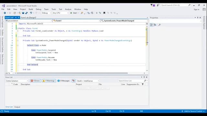The height and width of the screenshot is (116, 207).
Task: Click the editor vertical scrollbar thumb
Action: 147,37
